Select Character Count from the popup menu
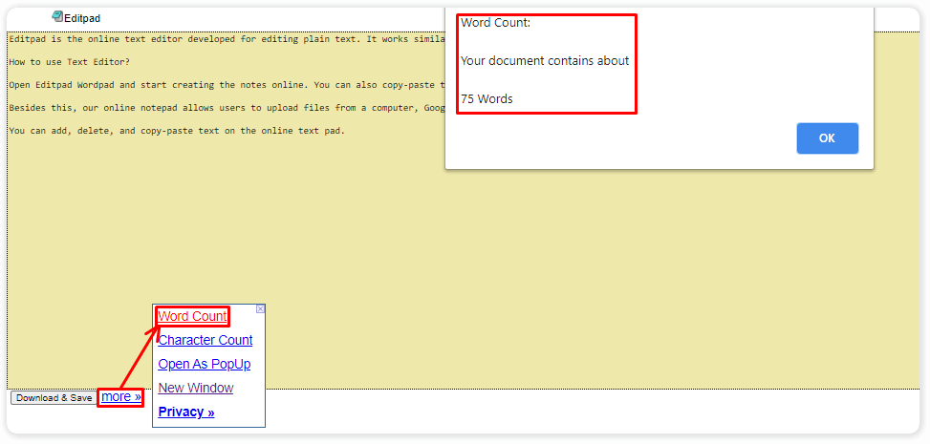The image size is (930, 444). (x=205, y=340)
